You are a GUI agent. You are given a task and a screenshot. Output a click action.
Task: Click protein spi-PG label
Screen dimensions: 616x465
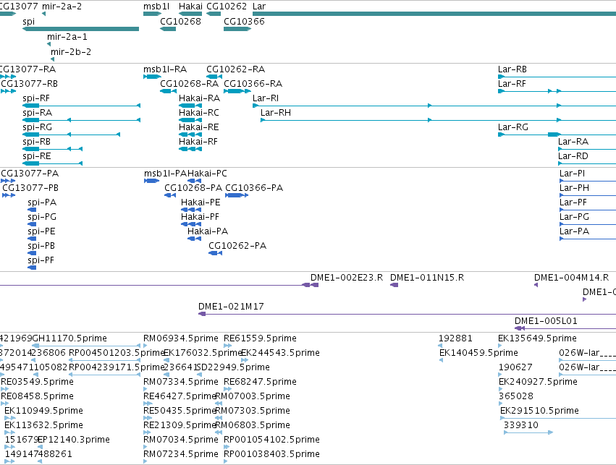(42, 217)
